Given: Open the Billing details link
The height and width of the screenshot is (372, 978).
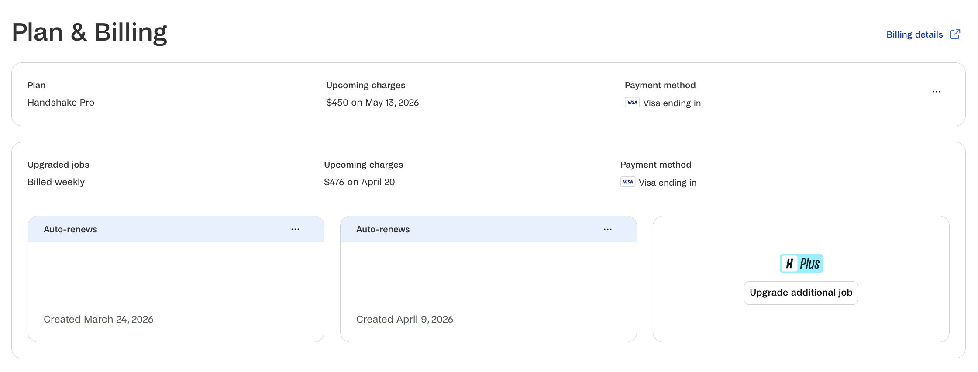Looking at the screenshot, I should (915, 34).
